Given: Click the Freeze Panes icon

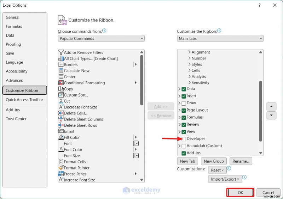Looking at the screenshot, I should point(61,174).
